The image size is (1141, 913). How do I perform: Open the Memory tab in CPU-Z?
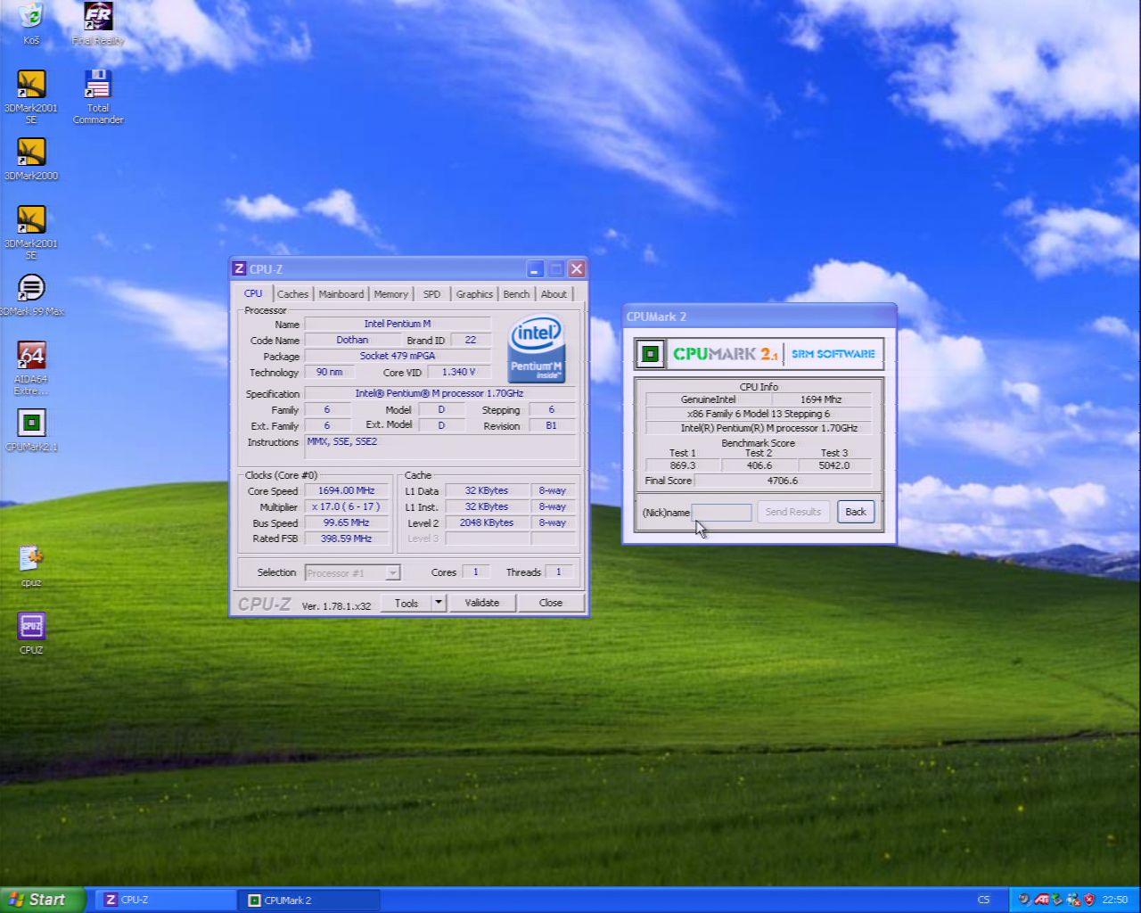tap(390, 294)
